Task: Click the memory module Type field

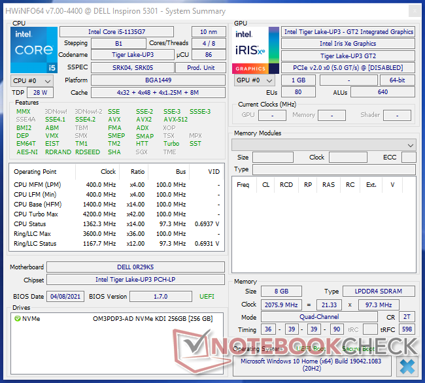Action: pos(334,169)
